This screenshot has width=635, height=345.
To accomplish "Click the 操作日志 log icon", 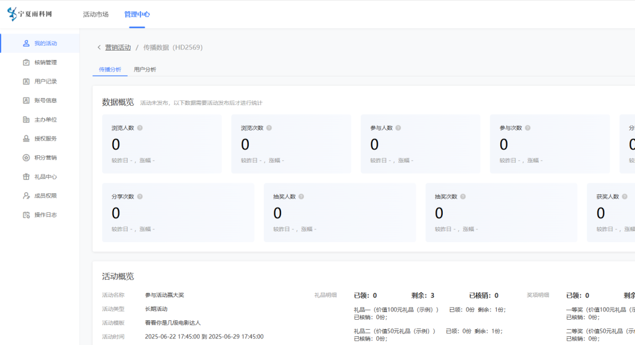I will pos(26,215).
